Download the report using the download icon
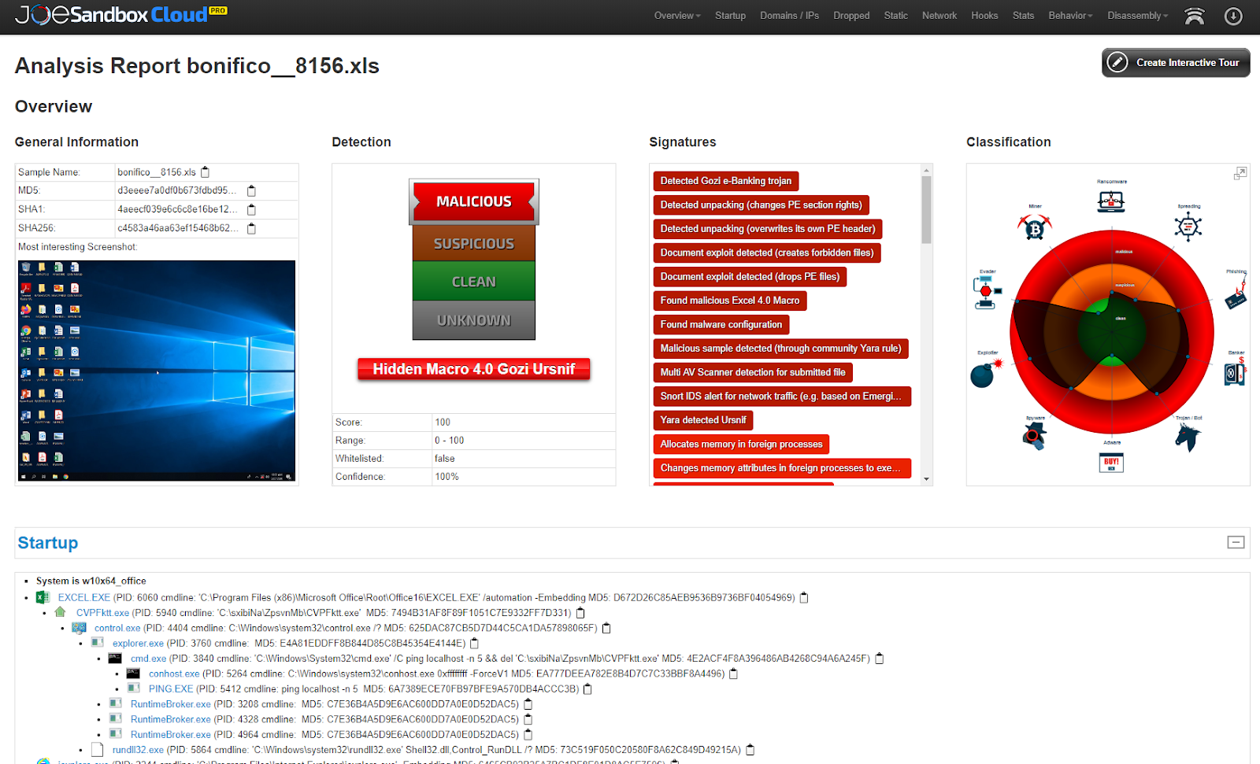Image resolution: width=1260 pixels, height=764 pixels. tap(1233, 16)
